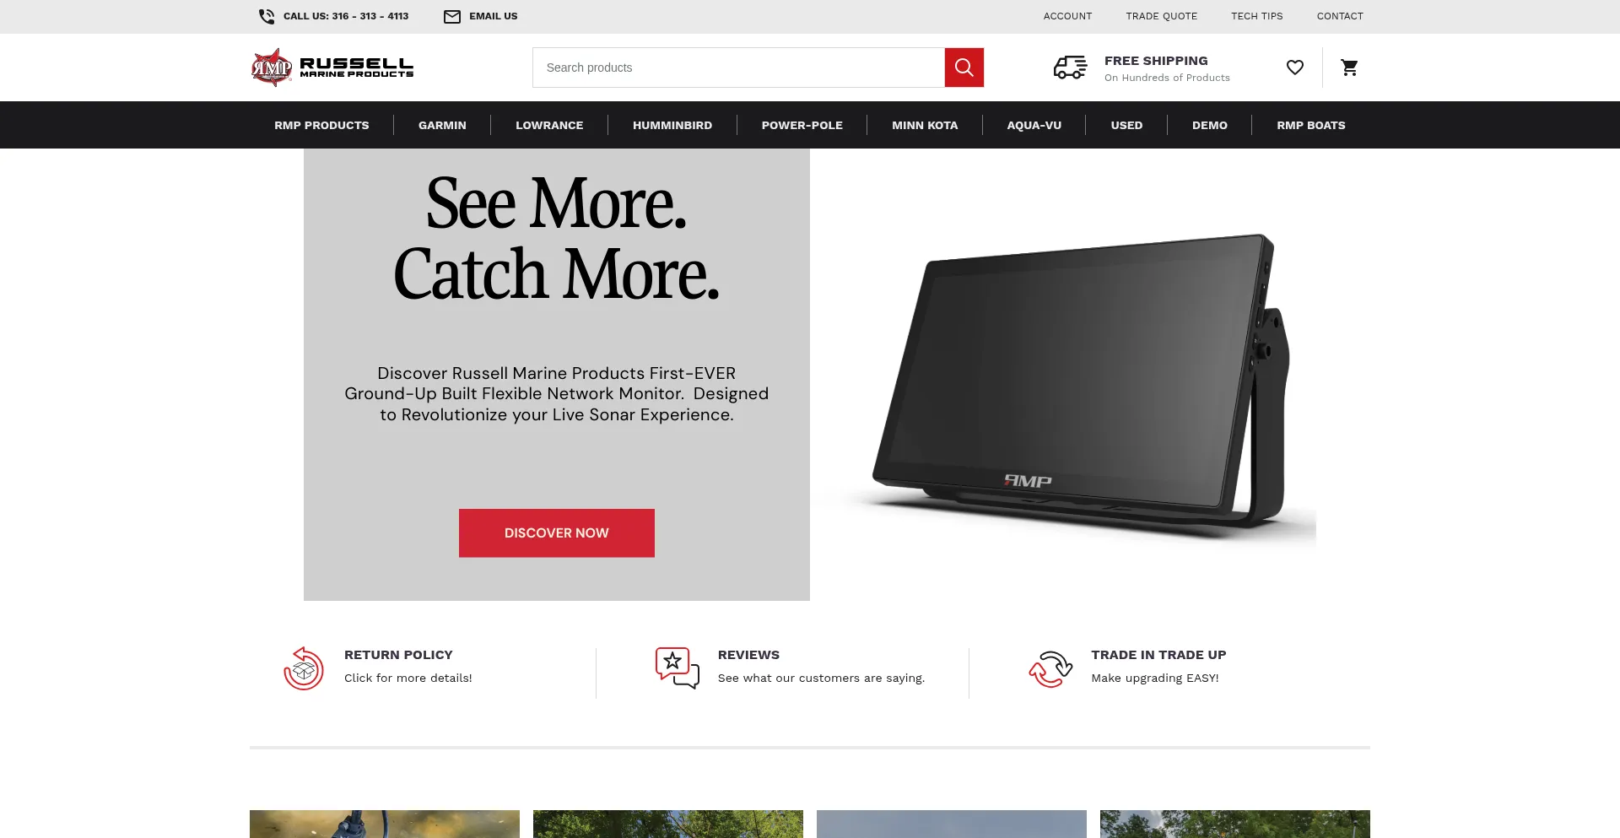Click the Russell Marine Products logo
1620x838 pixels.
[332, 68]
